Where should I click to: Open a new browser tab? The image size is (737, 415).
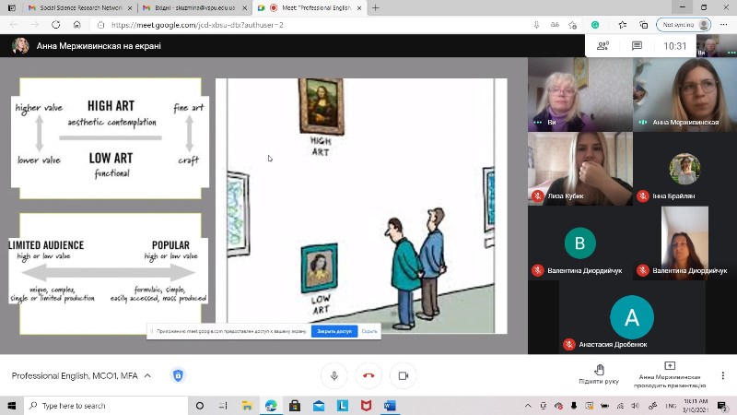tap(375, 8)
